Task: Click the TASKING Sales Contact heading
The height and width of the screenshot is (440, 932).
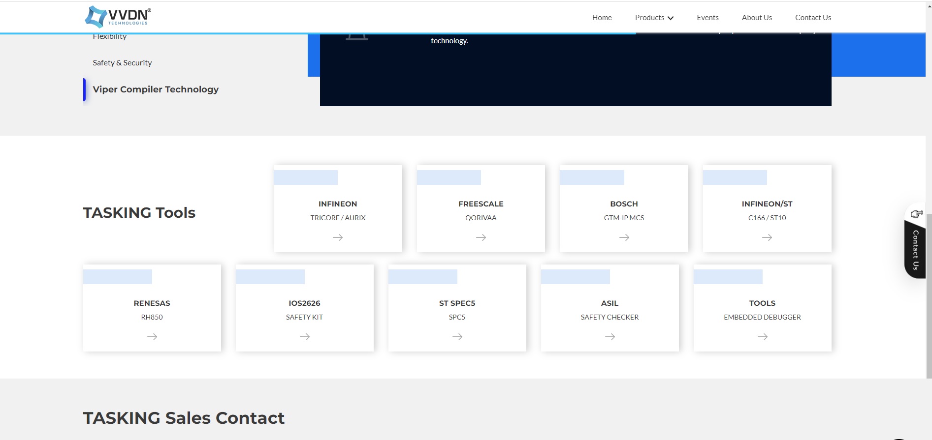Action: point(184,418)
